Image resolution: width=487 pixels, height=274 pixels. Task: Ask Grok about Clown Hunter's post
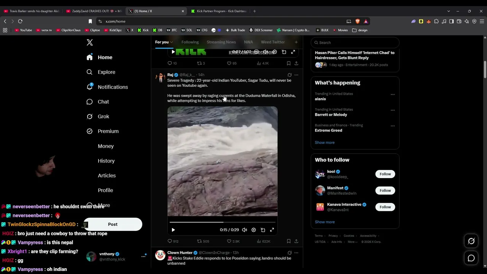[290, 253]
